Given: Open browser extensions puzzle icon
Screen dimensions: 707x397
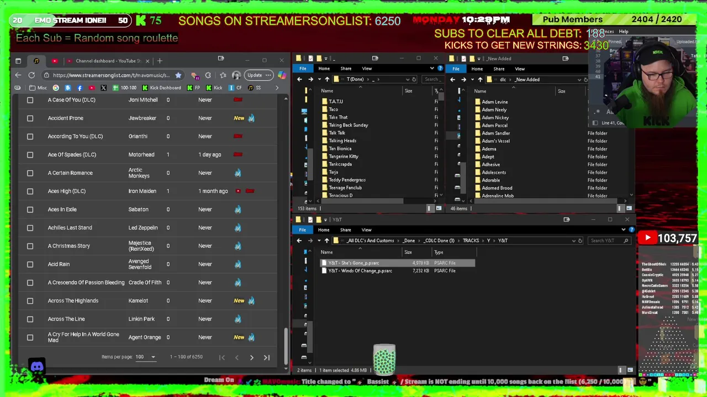Looking at the screenshot, I should tap(208, 75).
